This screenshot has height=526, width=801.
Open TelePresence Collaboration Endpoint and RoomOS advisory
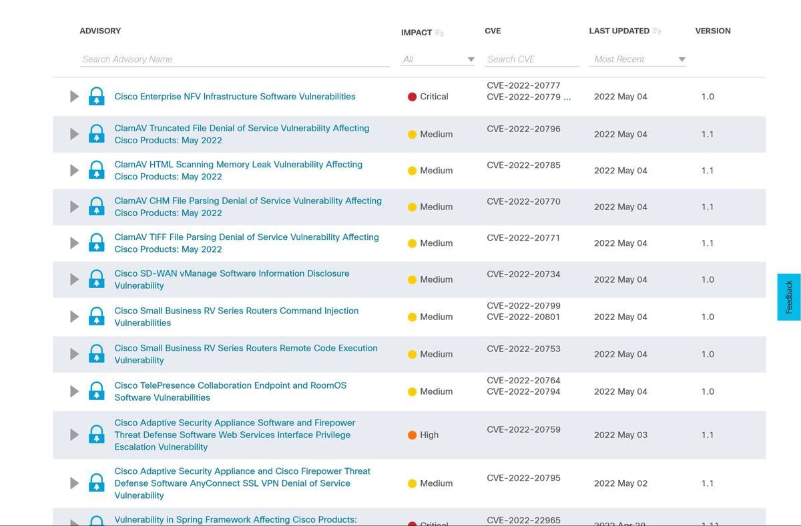[230, 391]
